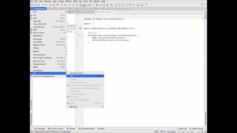Close the MainActivity.java tab
Screen dimensions: 237x133
113,12
